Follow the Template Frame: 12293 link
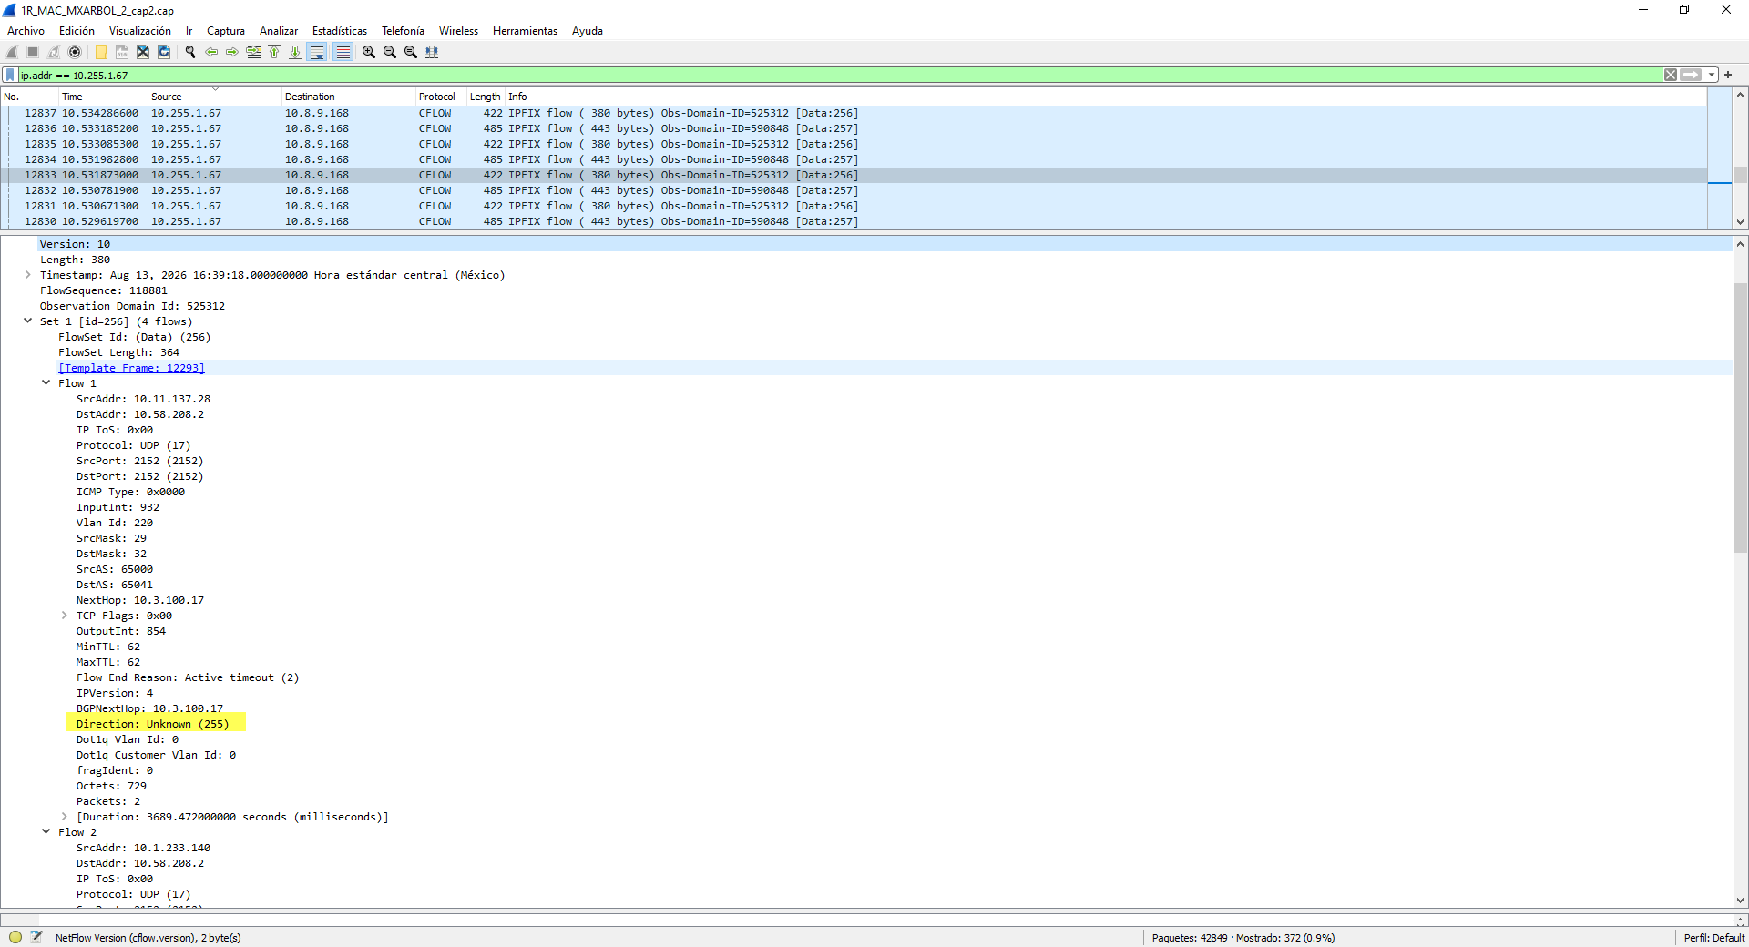The height and width of the screenshot is (947, 1749). pyautogui.click(x=131, y=368)
